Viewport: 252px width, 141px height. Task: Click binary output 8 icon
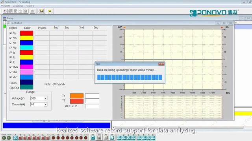(153, 138)
